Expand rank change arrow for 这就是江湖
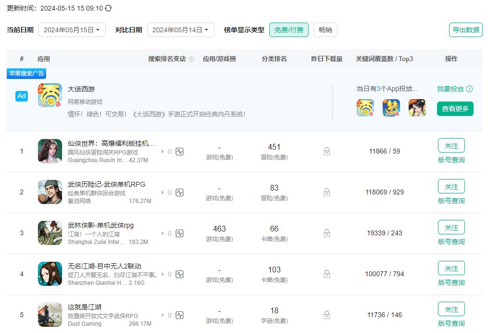The image size is (488, 333). [x=163, y=315]
